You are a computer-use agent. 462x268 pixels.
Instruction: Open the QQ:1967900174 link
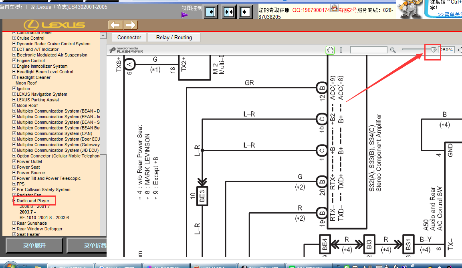coord(311,10)
